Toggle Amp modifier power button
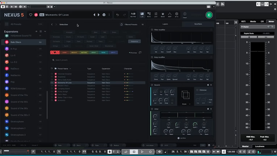The image size is (277, 156). [x=152, y=57]
